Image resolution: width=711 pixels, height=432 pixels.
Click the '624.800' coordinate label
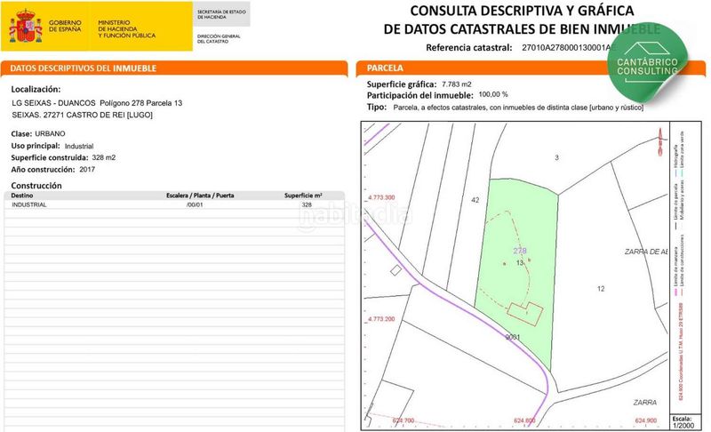[524, 420]
